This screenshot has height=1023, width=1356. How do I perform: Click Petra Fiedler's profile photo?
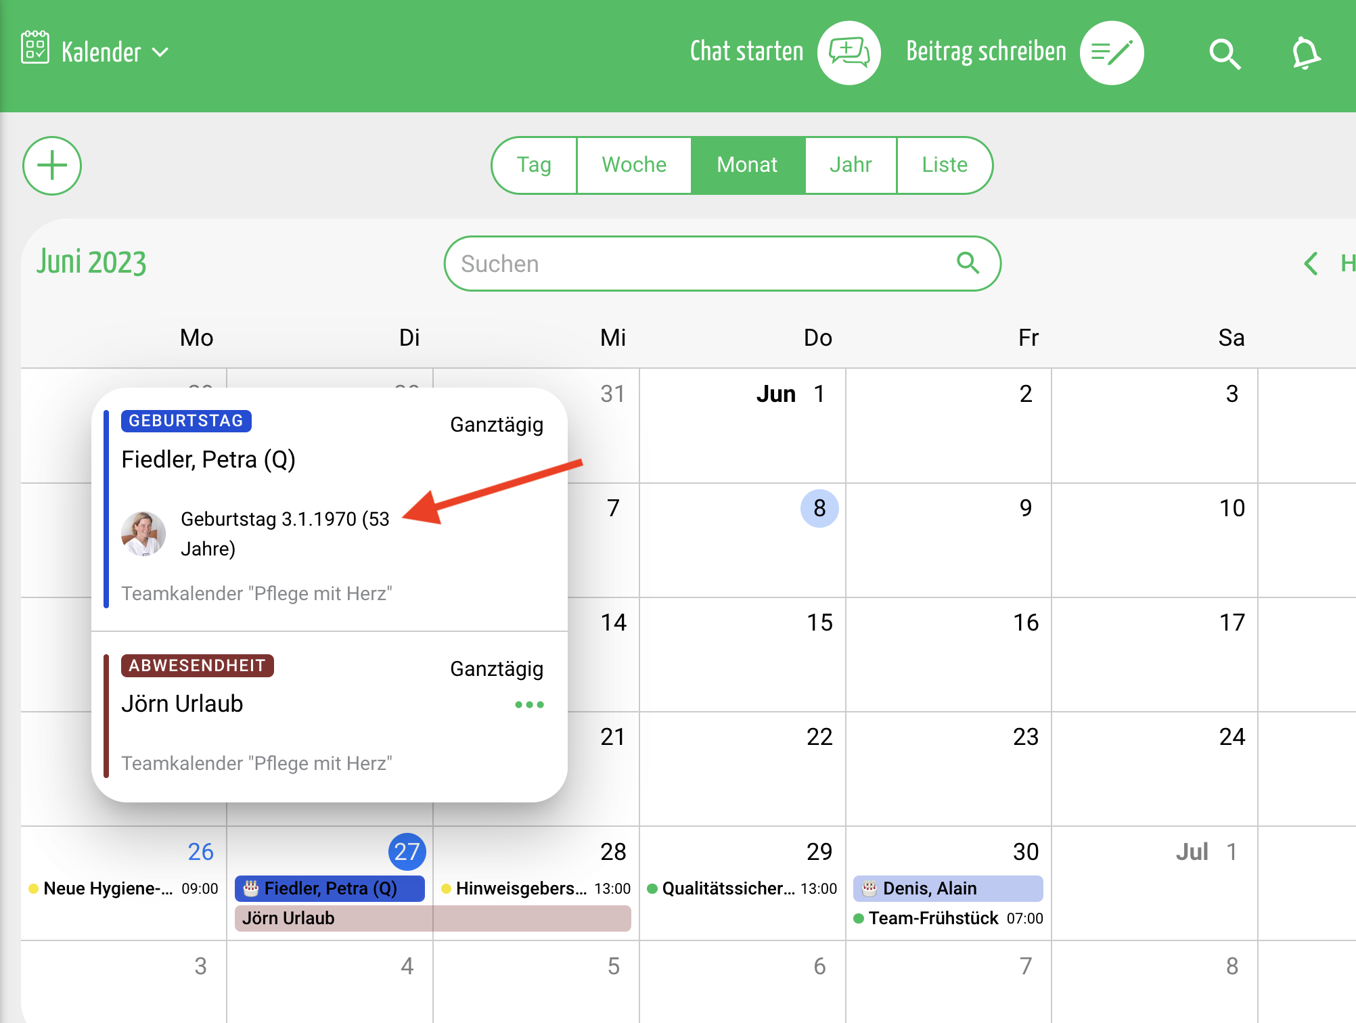coord(143,534)
